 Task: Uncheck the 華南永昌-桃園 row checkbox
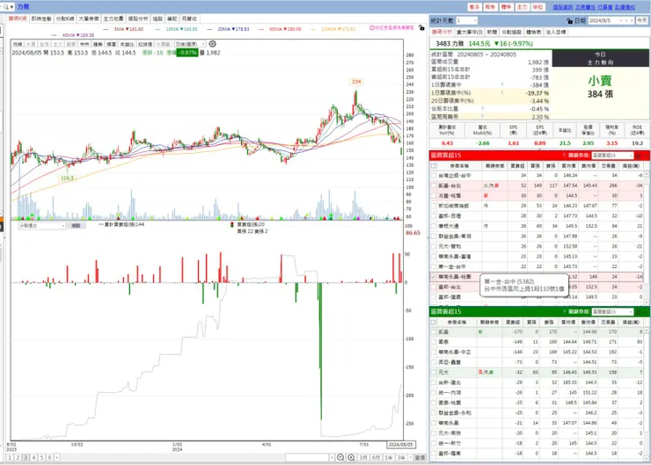[x=434, y=277]
